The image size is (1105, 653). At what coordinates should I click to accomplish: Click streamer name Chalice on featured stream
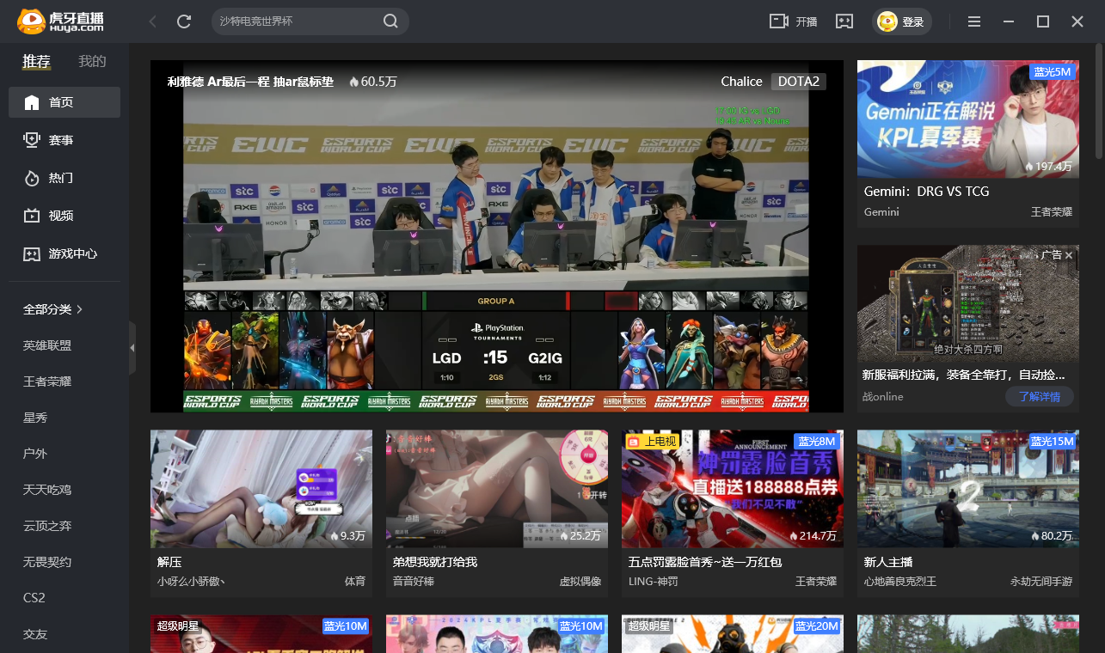[741, 82]
